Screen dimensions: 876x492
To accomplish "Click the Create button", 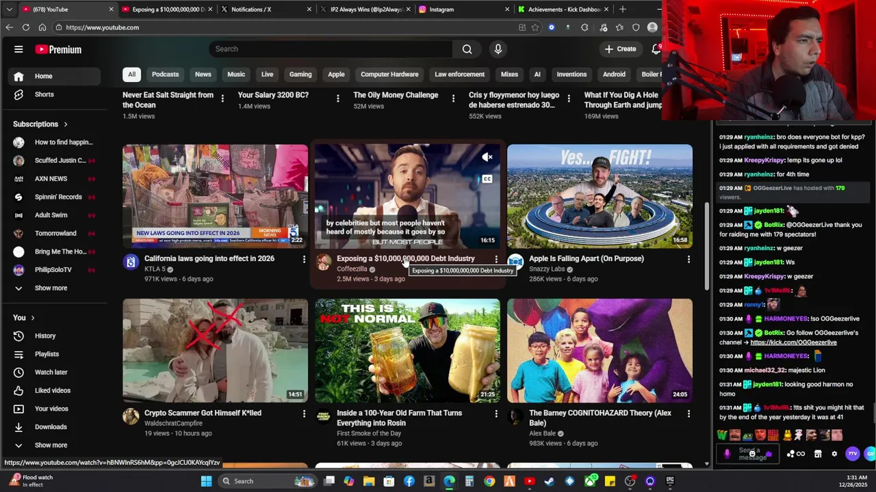I will [x=620, y=49].
